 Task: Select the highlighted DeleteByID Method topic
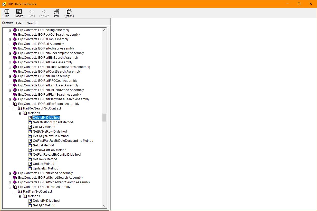[46, 118]
